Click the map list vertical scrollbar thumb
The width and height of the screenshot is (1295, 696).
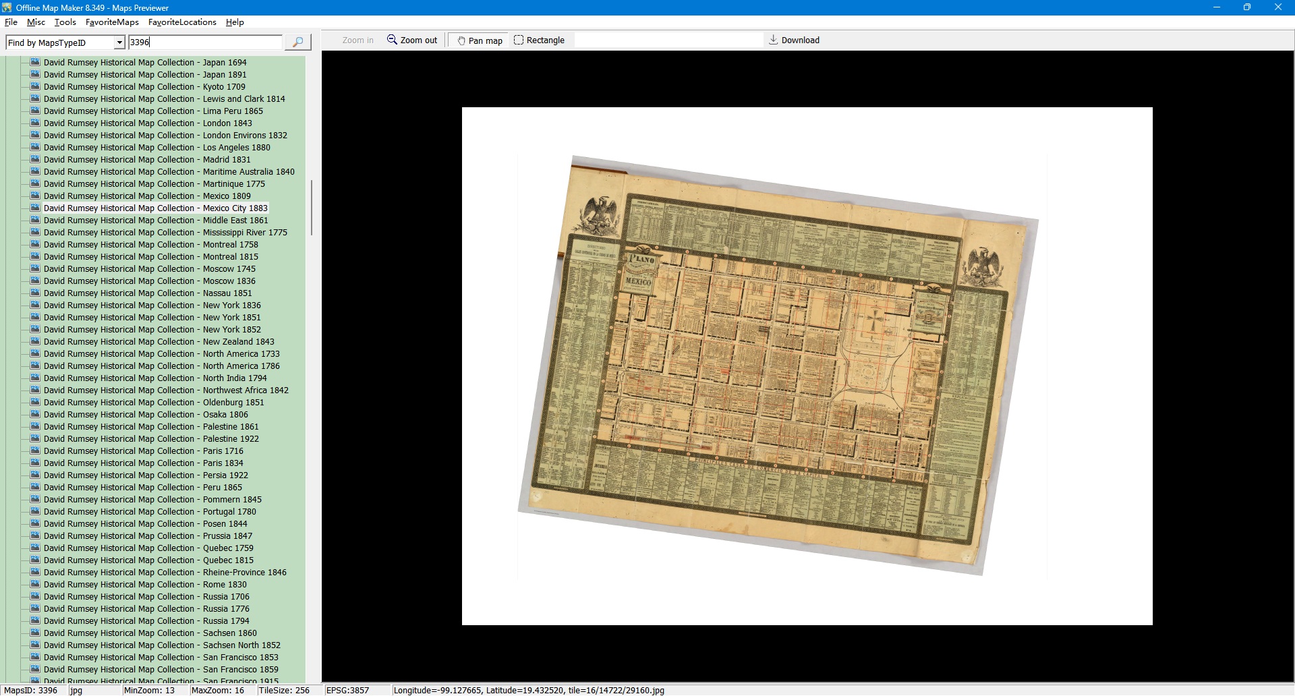tap(311, 208)
